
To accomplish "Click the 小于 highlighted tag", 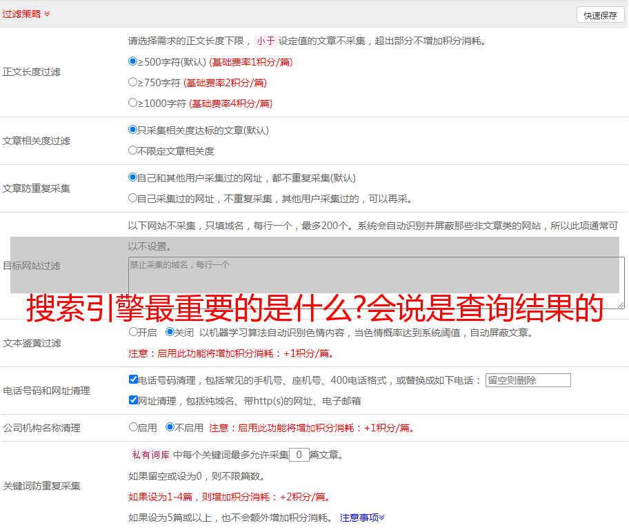I will click(266, 41).
